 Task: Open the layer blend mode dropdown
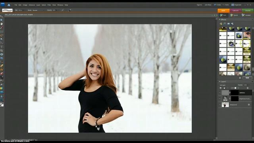point(227,85)
